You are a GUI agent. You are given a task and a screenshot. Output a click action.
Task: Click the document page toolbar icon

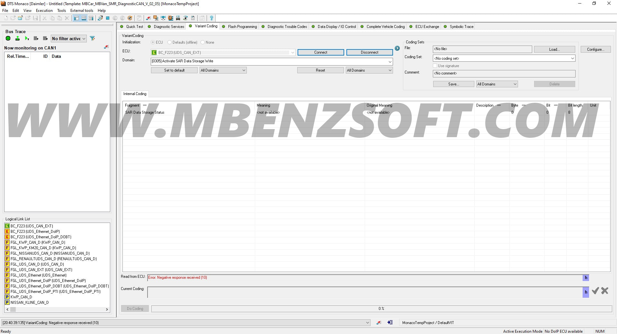(192, 18)
